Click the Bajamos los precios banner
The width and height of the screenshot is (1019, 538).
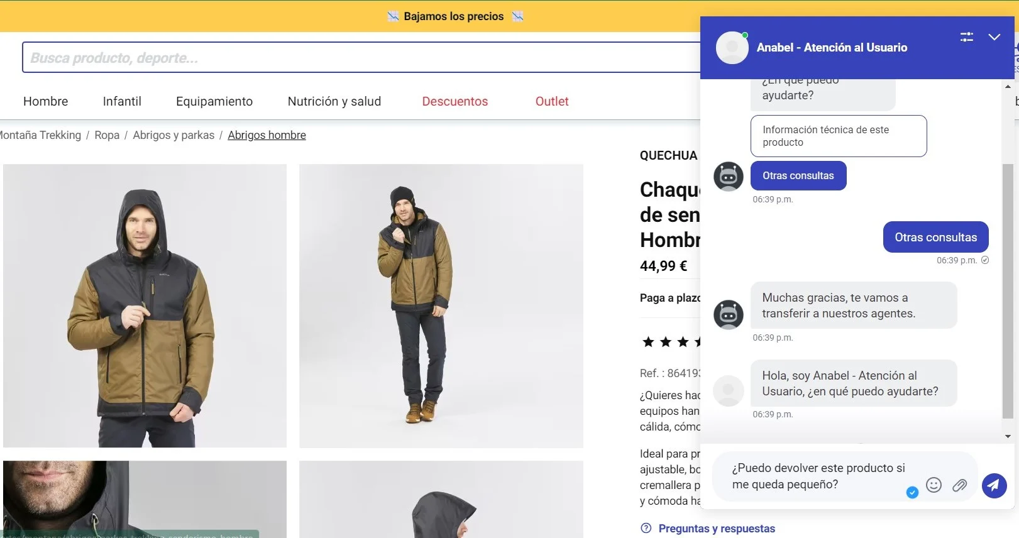click(x=454, y=16)
